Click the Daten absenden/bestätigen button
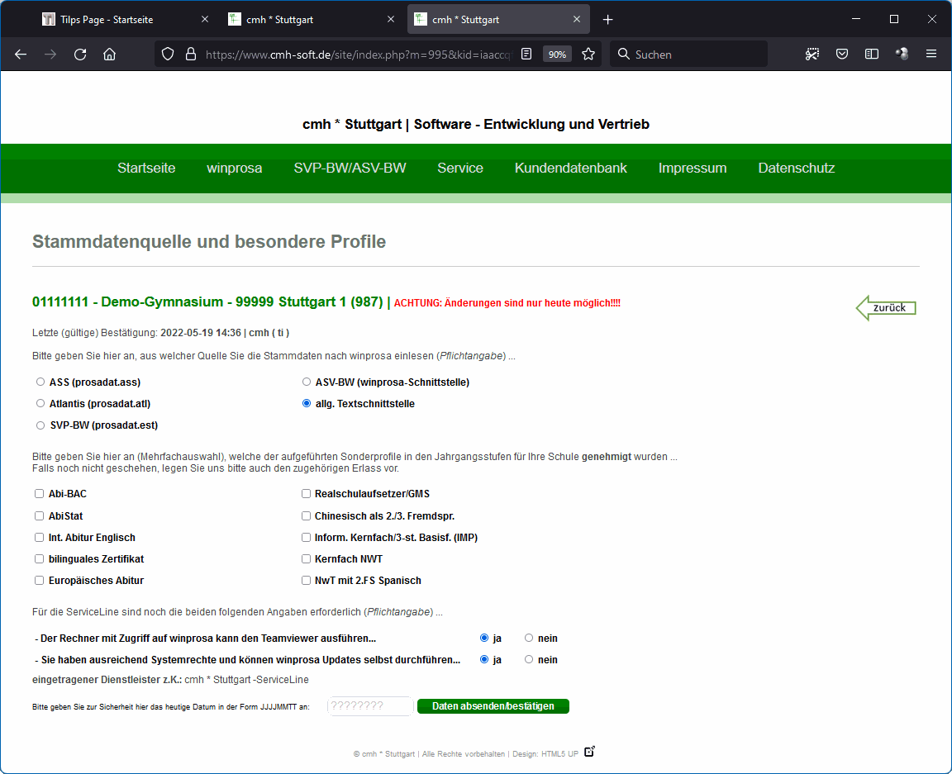 tap(493, 706)
